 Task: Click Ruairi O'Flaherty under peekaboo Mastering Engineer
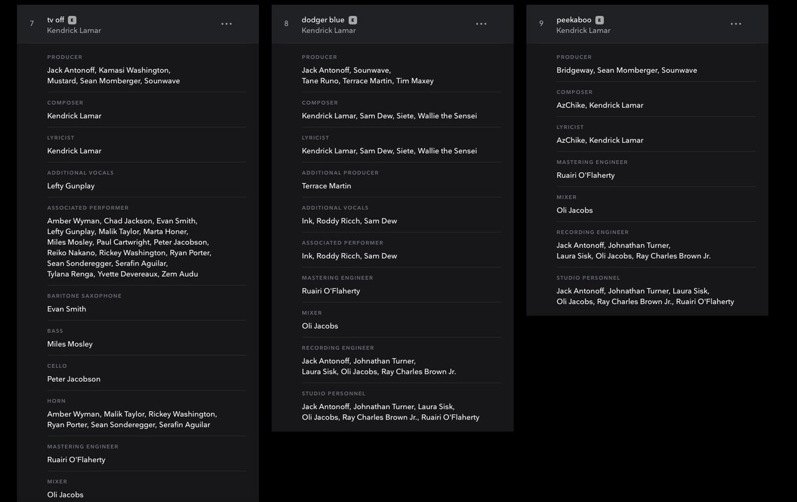[586, 176]
